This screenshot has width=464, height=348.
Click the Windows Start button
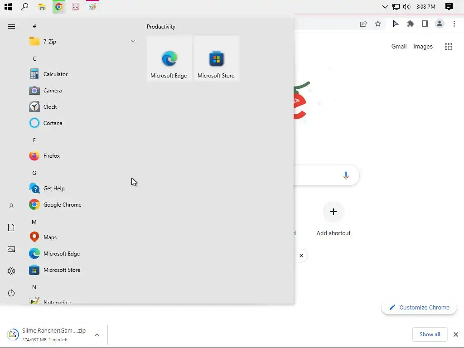(8, 6)
